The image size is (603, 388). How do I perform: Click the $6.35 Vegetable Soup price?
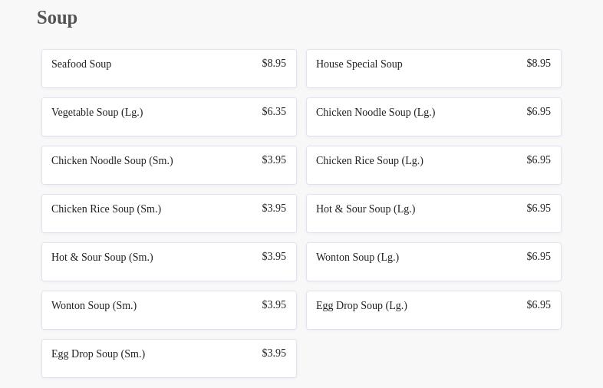(274, 112)
